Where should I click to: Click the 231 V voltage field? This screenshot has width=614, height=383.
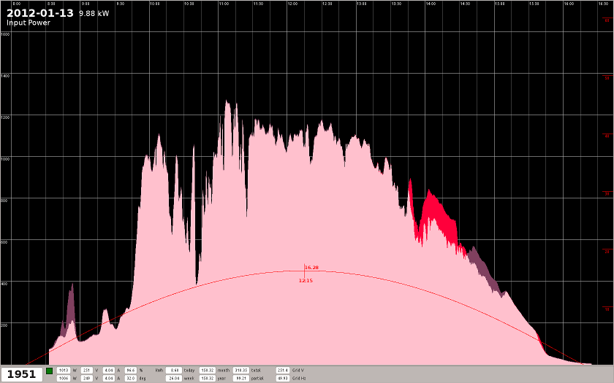(86, 371)
